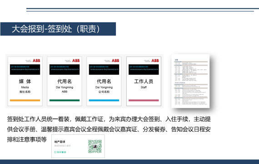Click the small teal icon with text under 地产星球
259x164 pixels.
click(60, 152)
